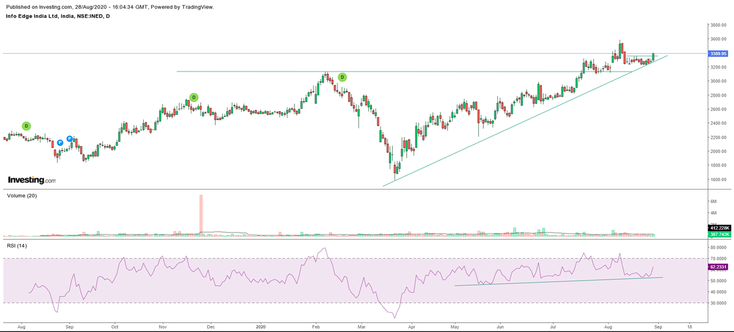Click the Nov label on the time axis
The height and width of the screenshot is (332, 734).
coord(163,327)
